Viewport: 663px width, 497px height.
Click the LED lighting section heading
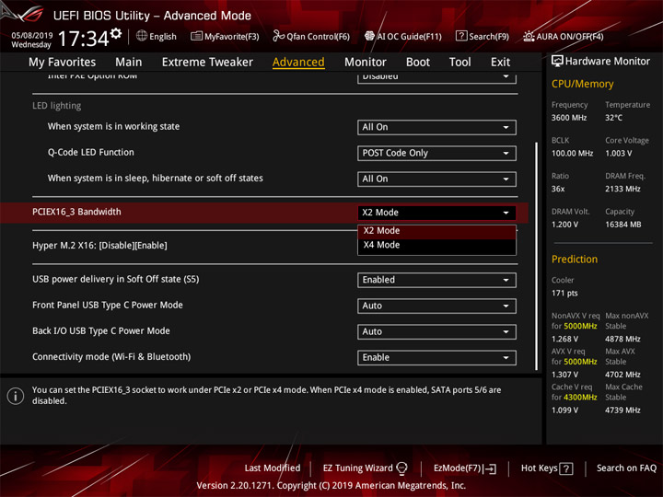57,106
